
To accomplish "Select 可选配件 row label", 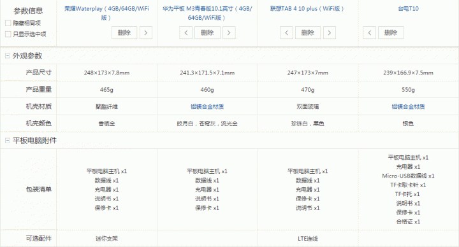I will [39, 239].
